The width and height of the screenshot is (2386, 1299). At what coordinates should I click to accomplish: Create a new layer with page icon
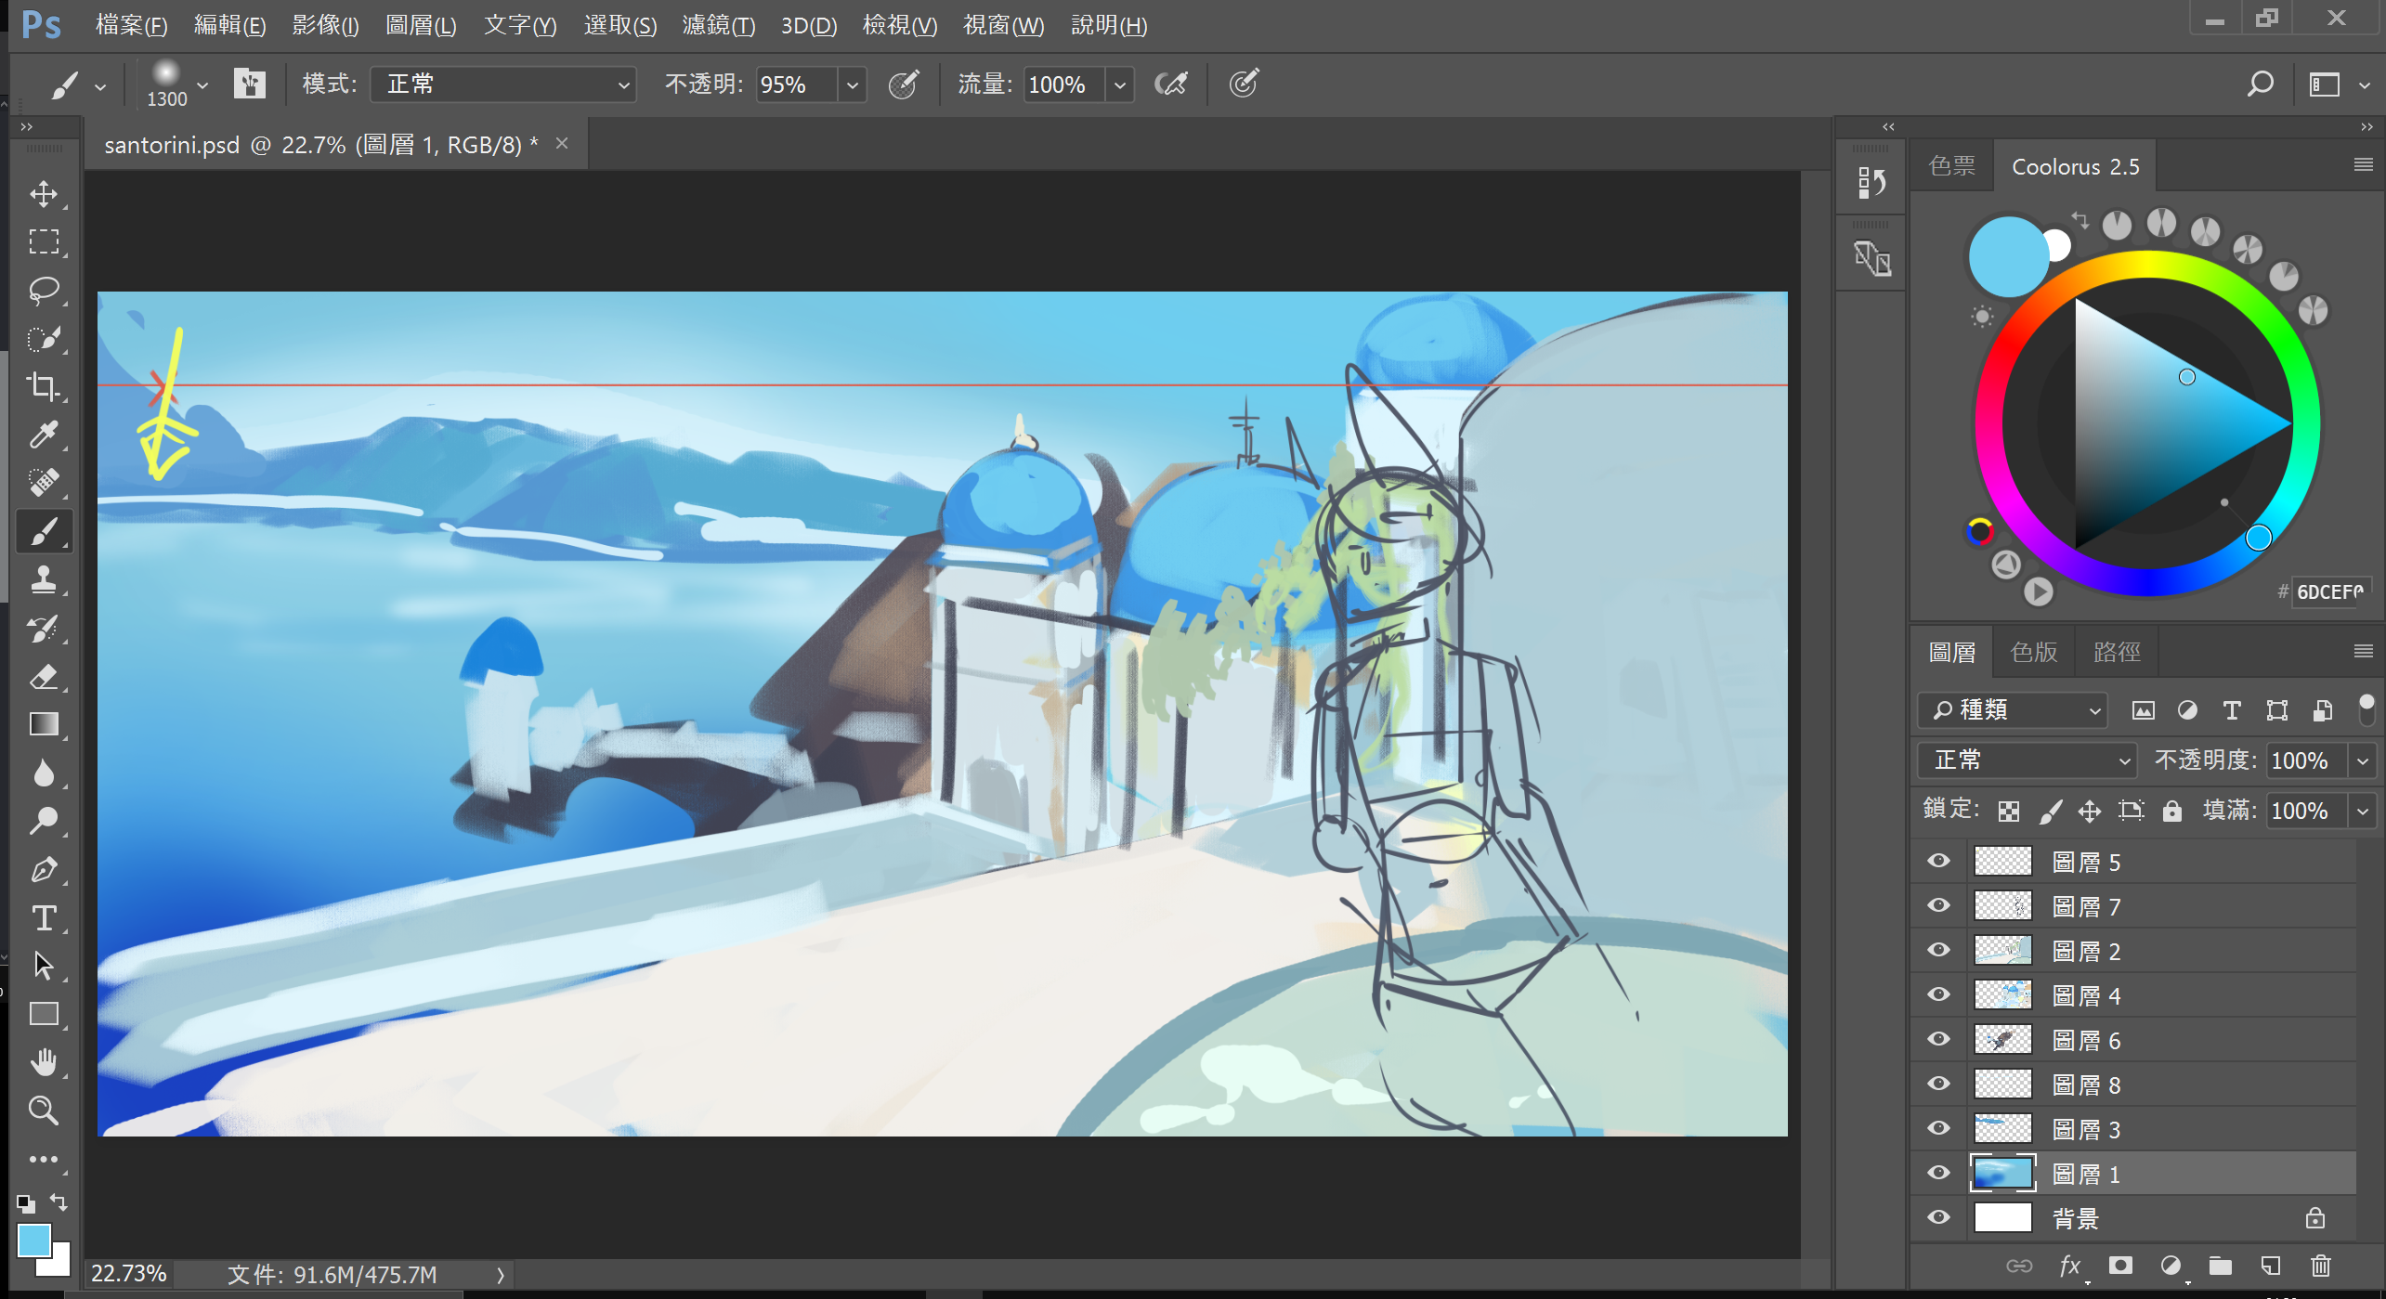[x=2270, y=1267]
